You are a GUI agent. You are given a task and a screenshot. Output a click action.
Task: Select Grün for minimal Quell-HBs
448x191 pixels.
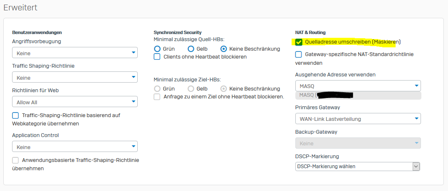click(157, 49)
